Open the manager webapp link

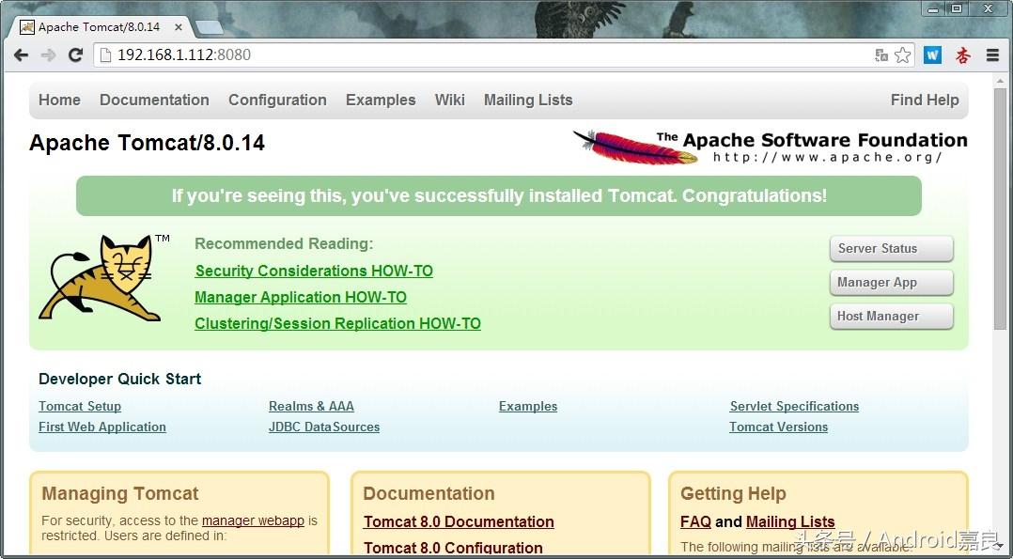253,520
